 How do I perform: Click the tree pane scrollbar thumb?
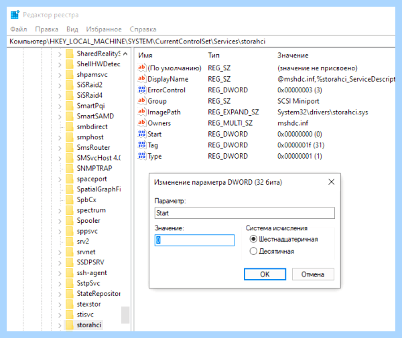pos(125,315)
